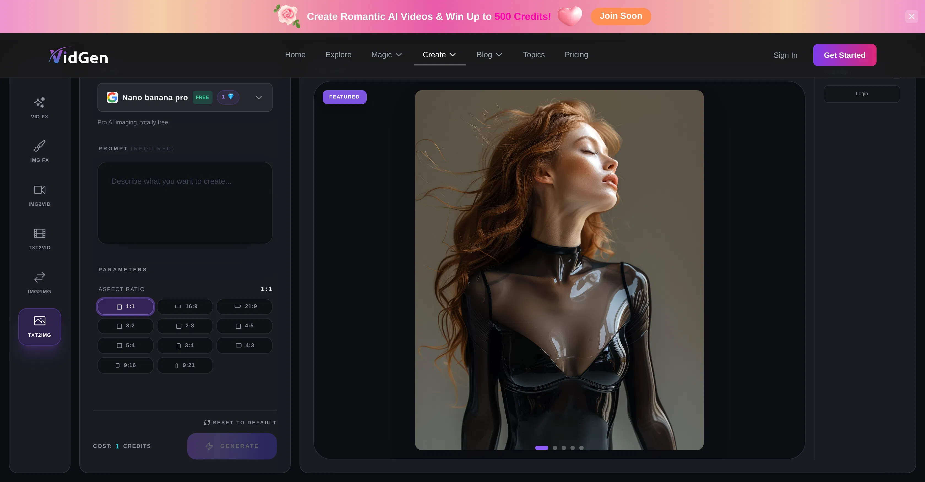Screen dimensions: 925x482
Task: Navigate to the Pricing page
Action: (x=576, y=54)
